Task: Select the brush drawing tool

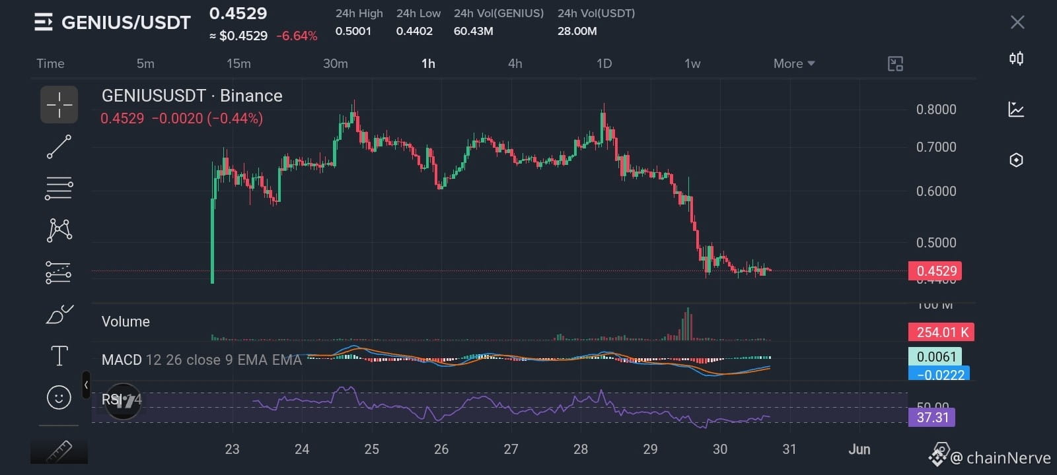Action: 59,315
